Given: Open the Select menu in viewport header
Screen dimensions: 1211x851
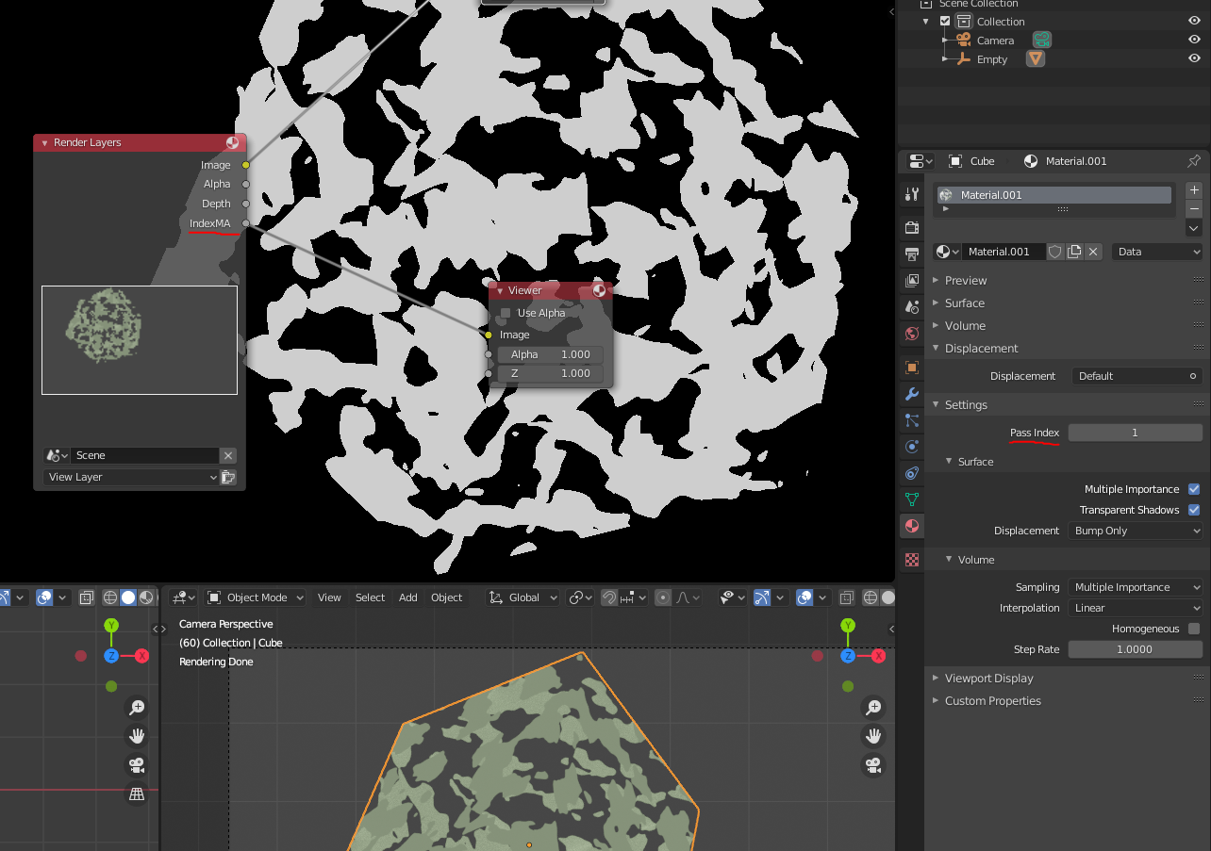Looking at the screenshot, I should pyautogui.click(x=370, y=597).
